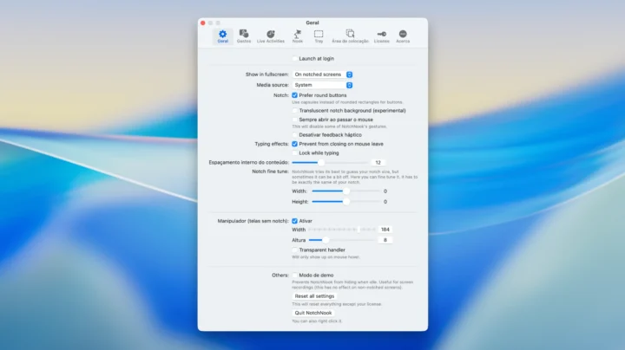This screenshot has width=625, height=350.
Task: Enable Translucent notch background option
Action: pos(295,111)
